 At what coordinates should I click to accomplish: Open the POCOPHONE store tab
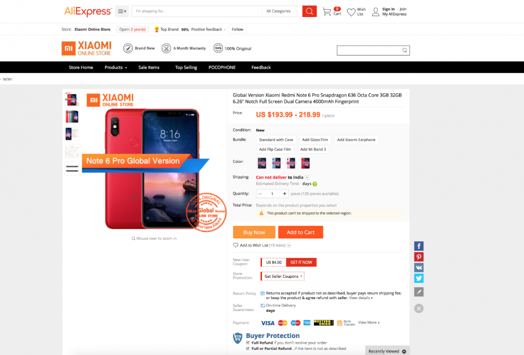point(222,67)
